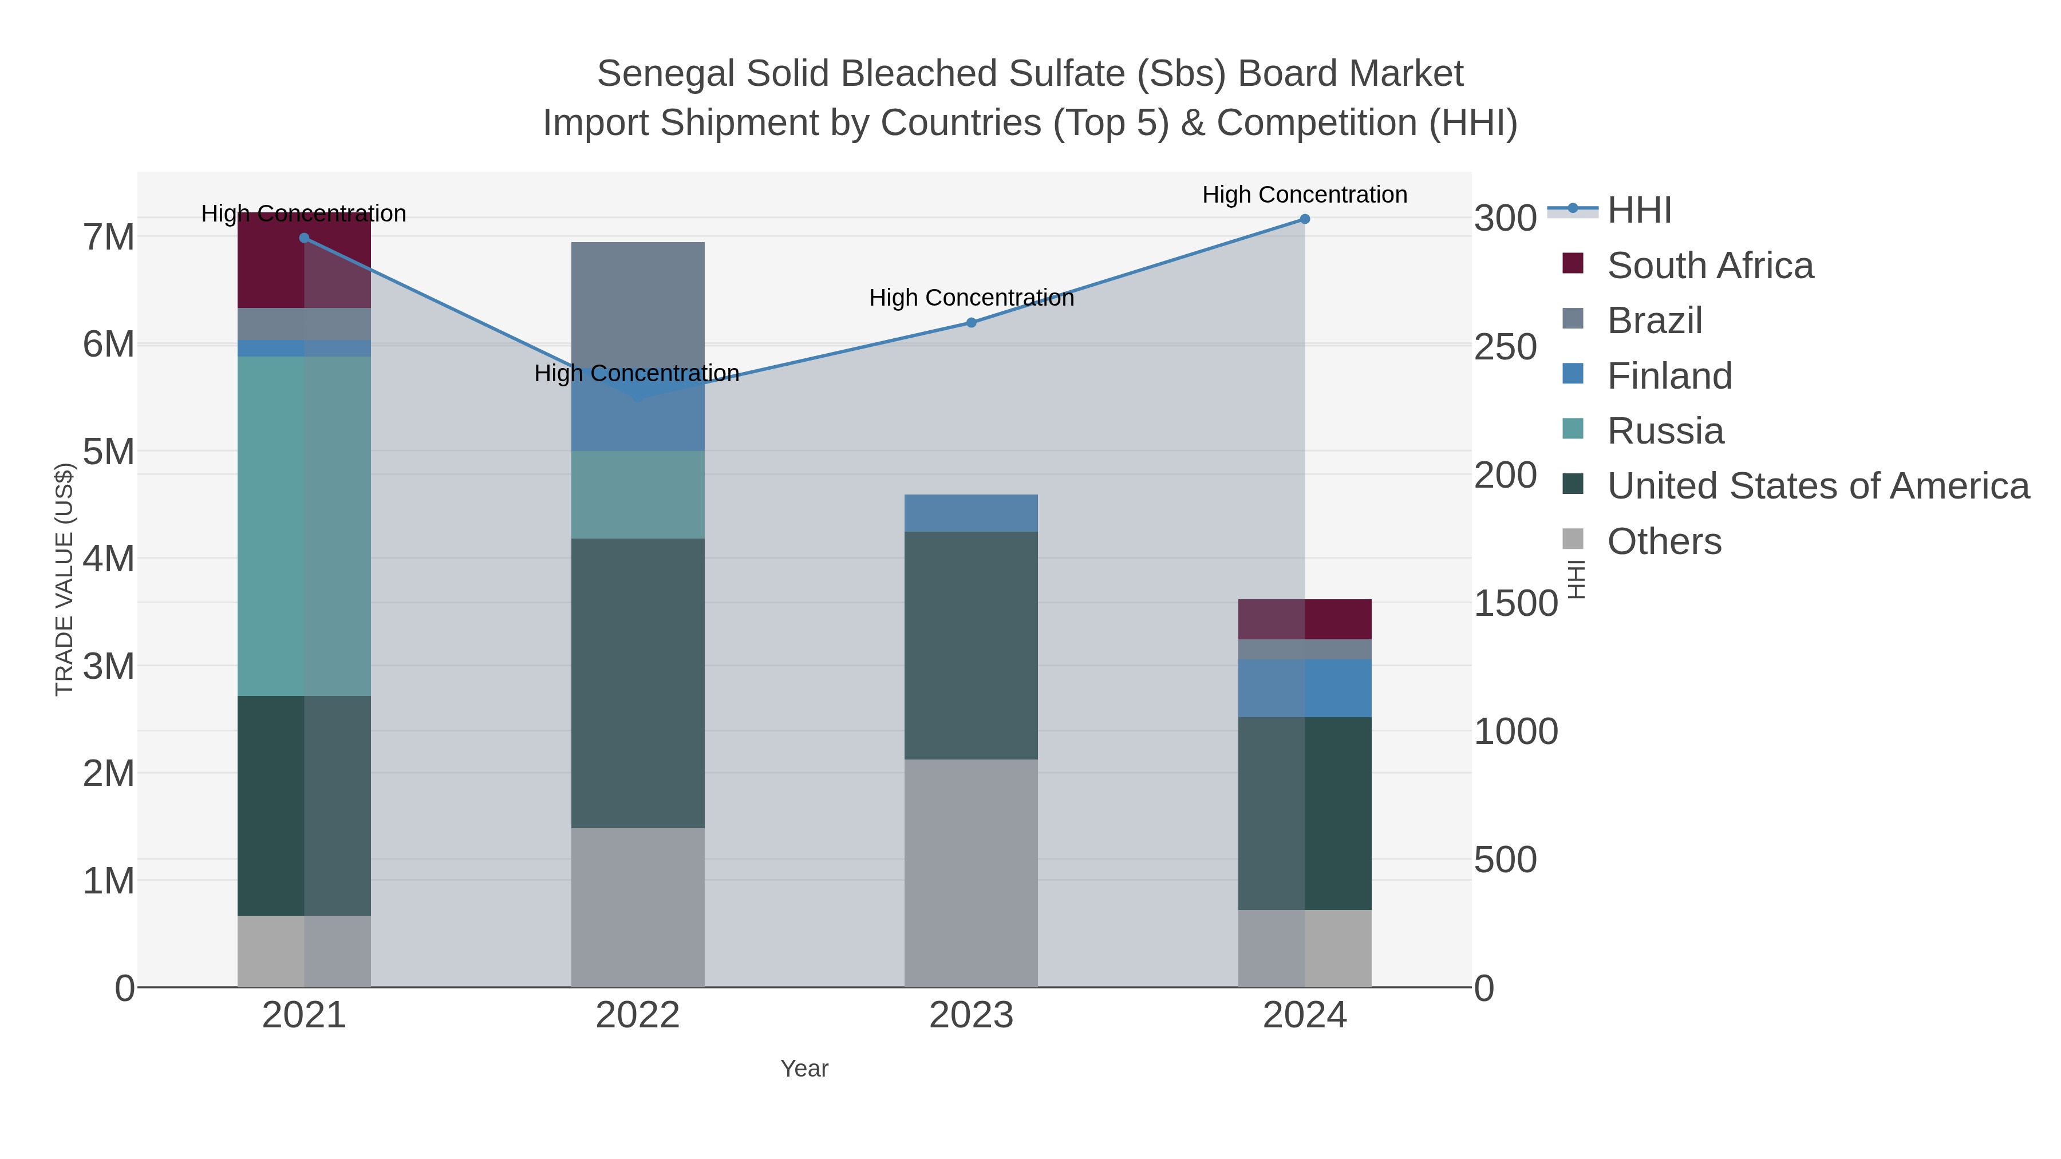This screenshot has width=2061, height=1159.
Task: Click Others gray legend swatch
Action: pyautogui.click(x=1573, y=539)
